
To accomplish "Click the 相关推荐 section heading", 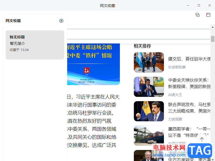I will (142, 46).
